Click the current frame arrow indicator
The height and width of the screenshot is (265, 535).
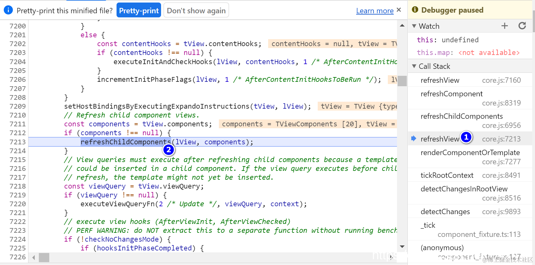(413, 138)
